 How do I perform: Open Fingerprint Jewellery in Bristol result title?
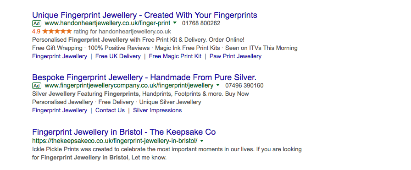124,132
